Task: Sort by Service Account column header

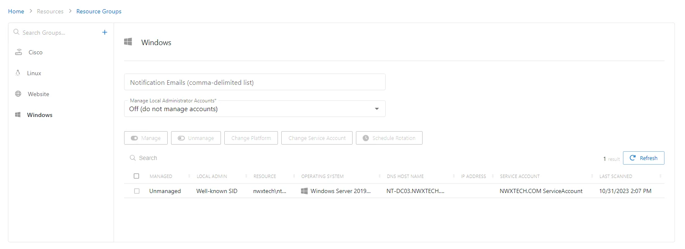Action: tap(520, 176)
